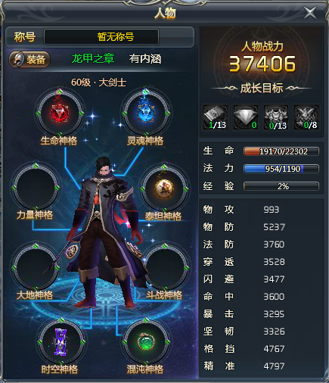Switch to the 有内涵 tab
The width and height of the screenshot is (329, 383).
pyautogui.click(x=145, y=59)
